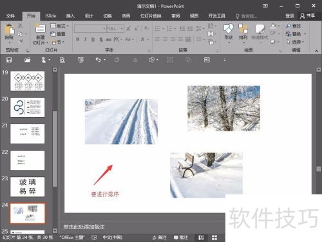Toggle bold formatting
Viewport: 322px width, 242px height.
(x=78, y=39)
